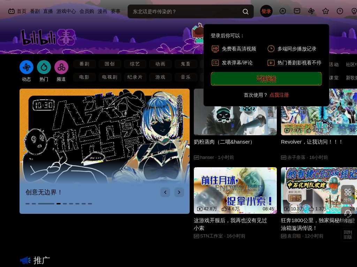
Task: Select the 动画 category tag
Action: point(160,64)
